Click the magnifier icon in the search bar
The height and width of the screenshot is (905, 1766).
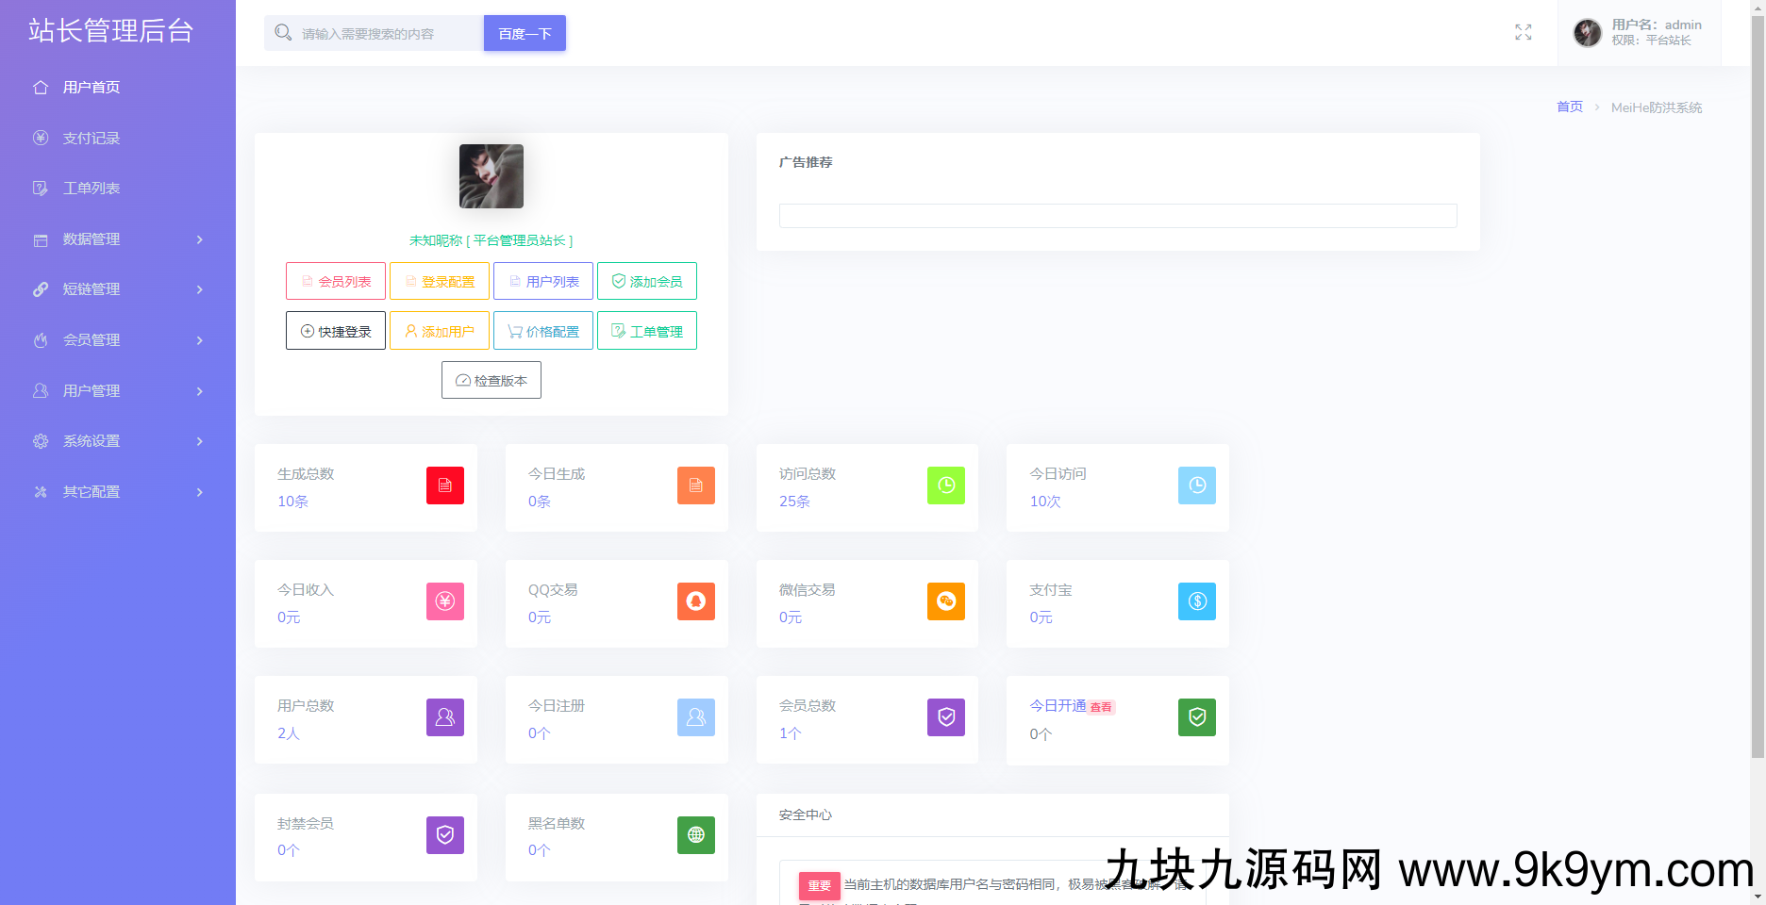coord(283,32)
